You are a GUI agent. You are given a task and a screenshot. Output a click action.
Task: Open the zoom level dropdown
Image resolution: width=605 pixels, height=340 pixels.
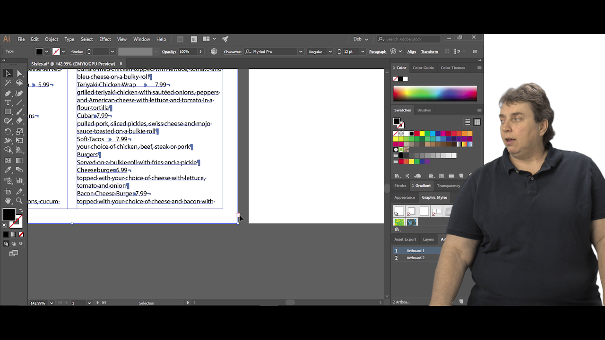[x=52, y=303]
